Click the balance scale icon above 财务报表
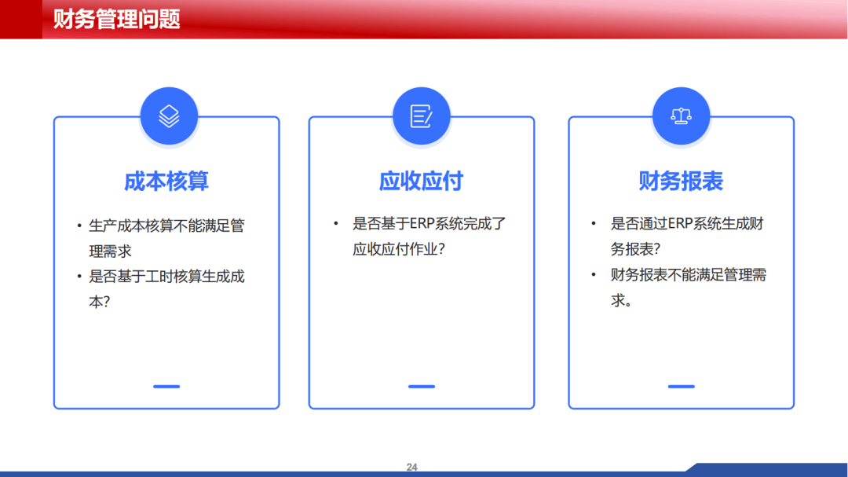The image size is (848, 477). [681, 116]
